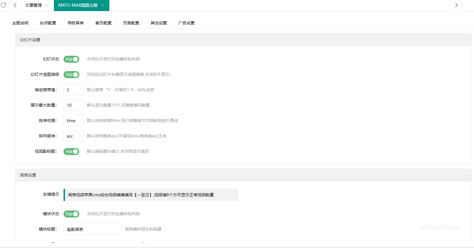
Task: Toggle the 幻灯片竖图海报 switch
Action: [x=71, y=75]
